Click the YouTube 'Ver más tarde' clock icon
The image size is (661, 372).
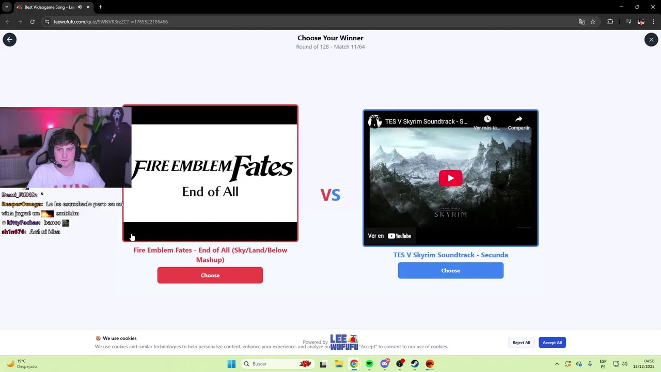point(487,119)
